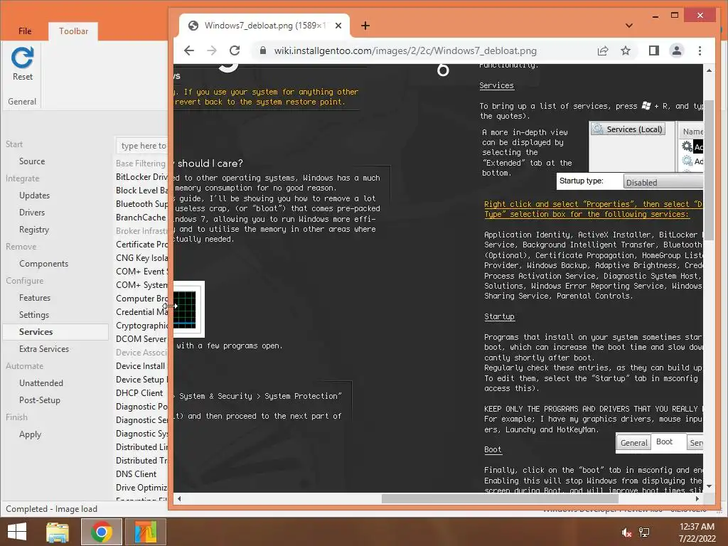The height and width of the screenshot is (546, 728).
Task: Select Post-Setup in NTLite sidebar
Action: pyautogui.click(x=40, y=400)
